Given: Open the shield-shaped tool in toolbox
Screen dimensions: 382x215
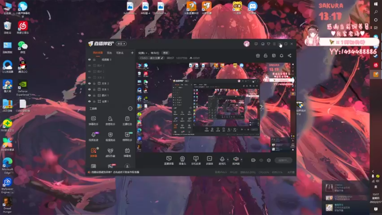Looking at the screenshot, I should point(110,137).
